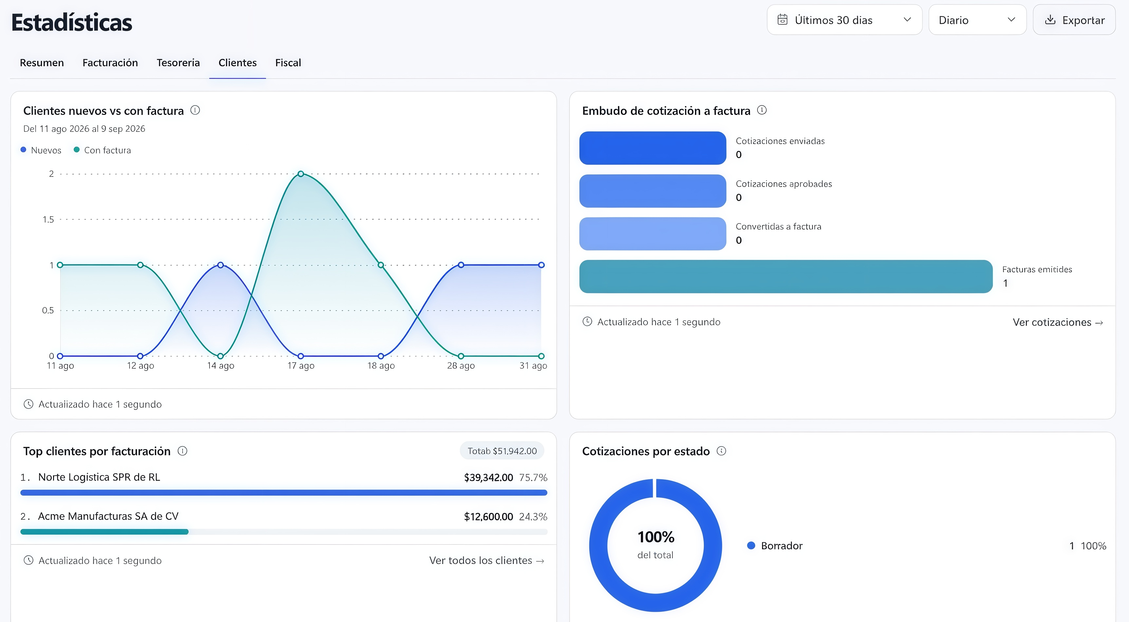Viewport: 1129px width, 622px height.
Task: Click the Nuevos data point at 14 ago
Action: click(x=220, y=265)
